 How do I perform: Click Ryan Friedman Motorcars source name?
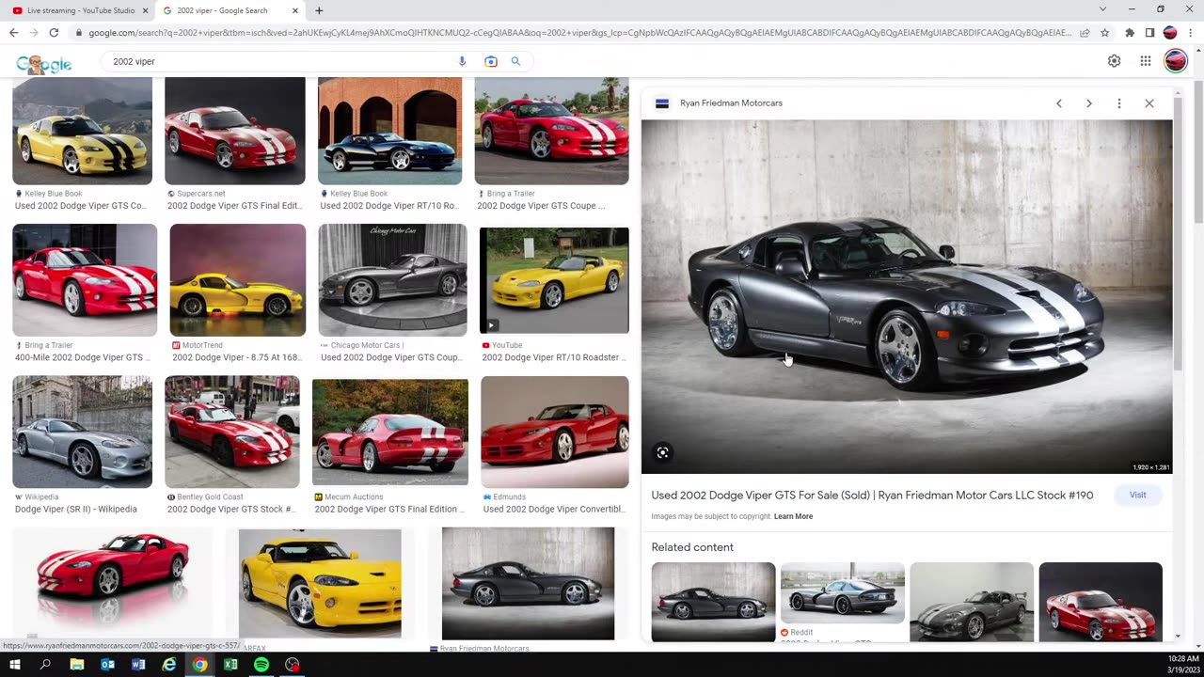pyautogui.click(x=731, y=103)
